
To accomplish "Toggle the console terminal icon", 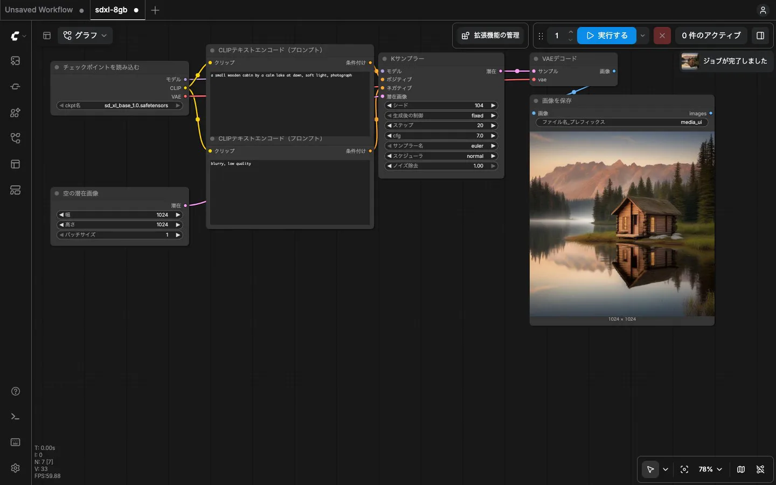I will (x=16, y=417).
